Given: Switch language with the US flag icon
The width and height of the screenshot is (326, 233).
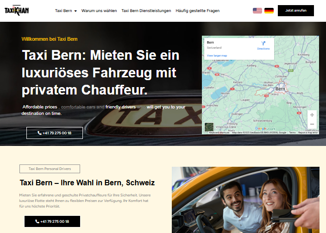Looking at the screenshot, I should [x=257, y=11].
